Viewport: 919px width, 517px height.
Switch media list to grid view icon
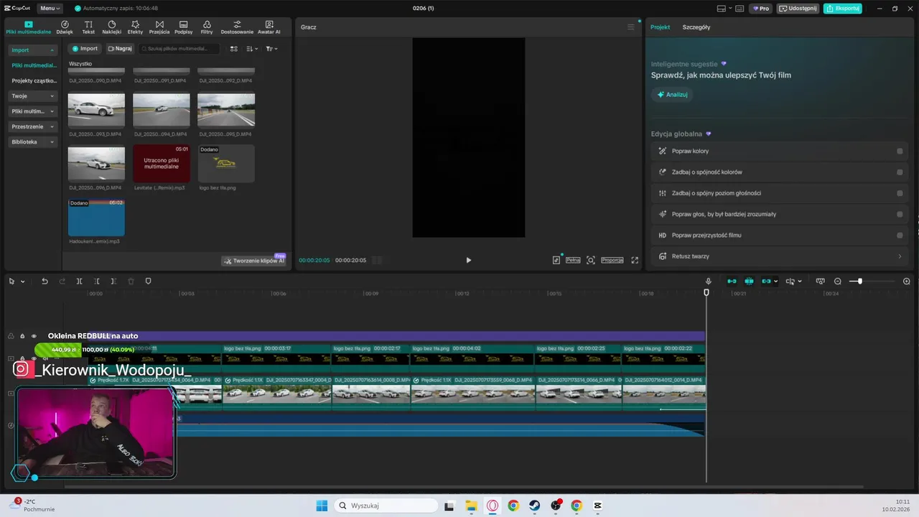tap(233, 49)
